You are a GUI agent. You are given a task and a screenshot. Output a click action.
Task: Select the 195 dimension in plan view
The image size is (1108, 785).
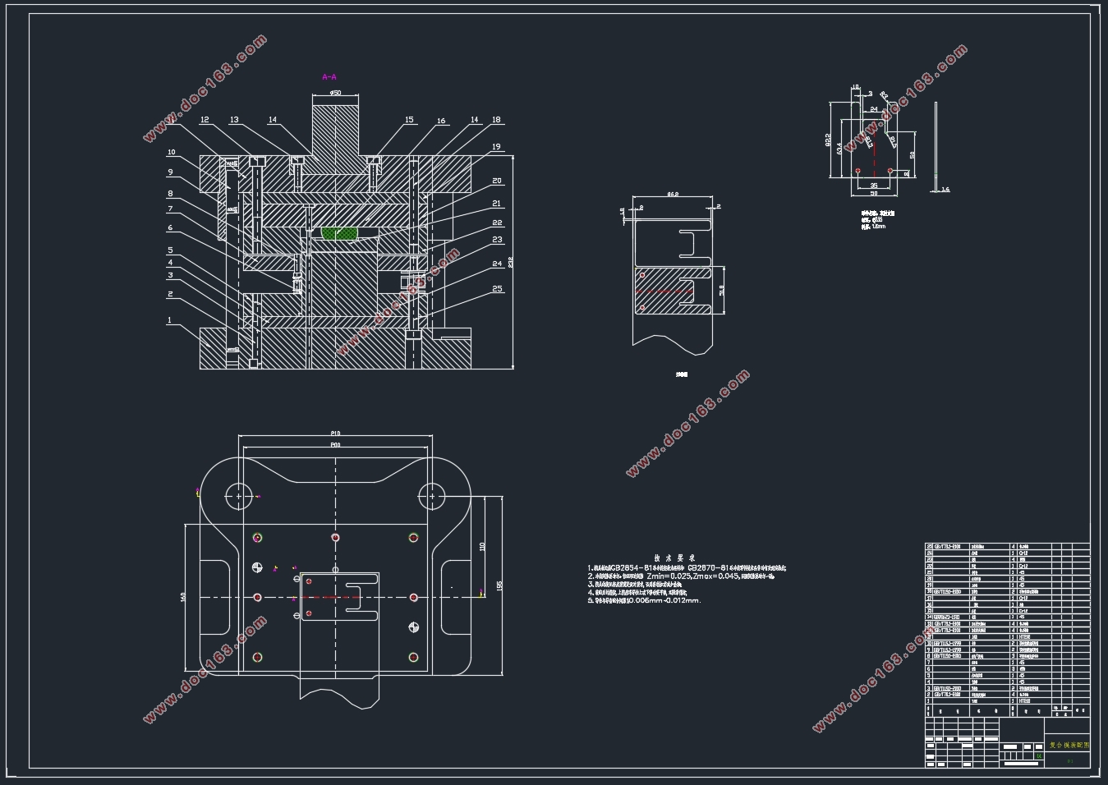click(x=499, y=585)
